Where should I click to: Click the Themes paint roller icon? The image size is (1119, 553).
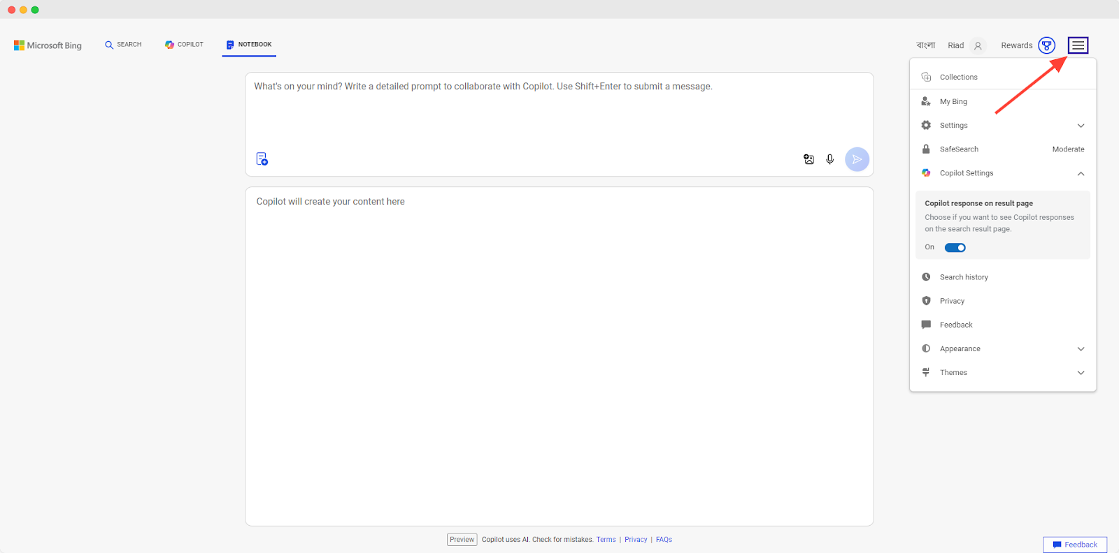click(926, 372)
